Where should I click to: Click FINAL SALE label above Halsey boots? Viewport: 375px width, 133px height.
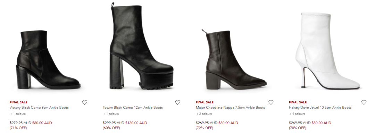[298, 102]
